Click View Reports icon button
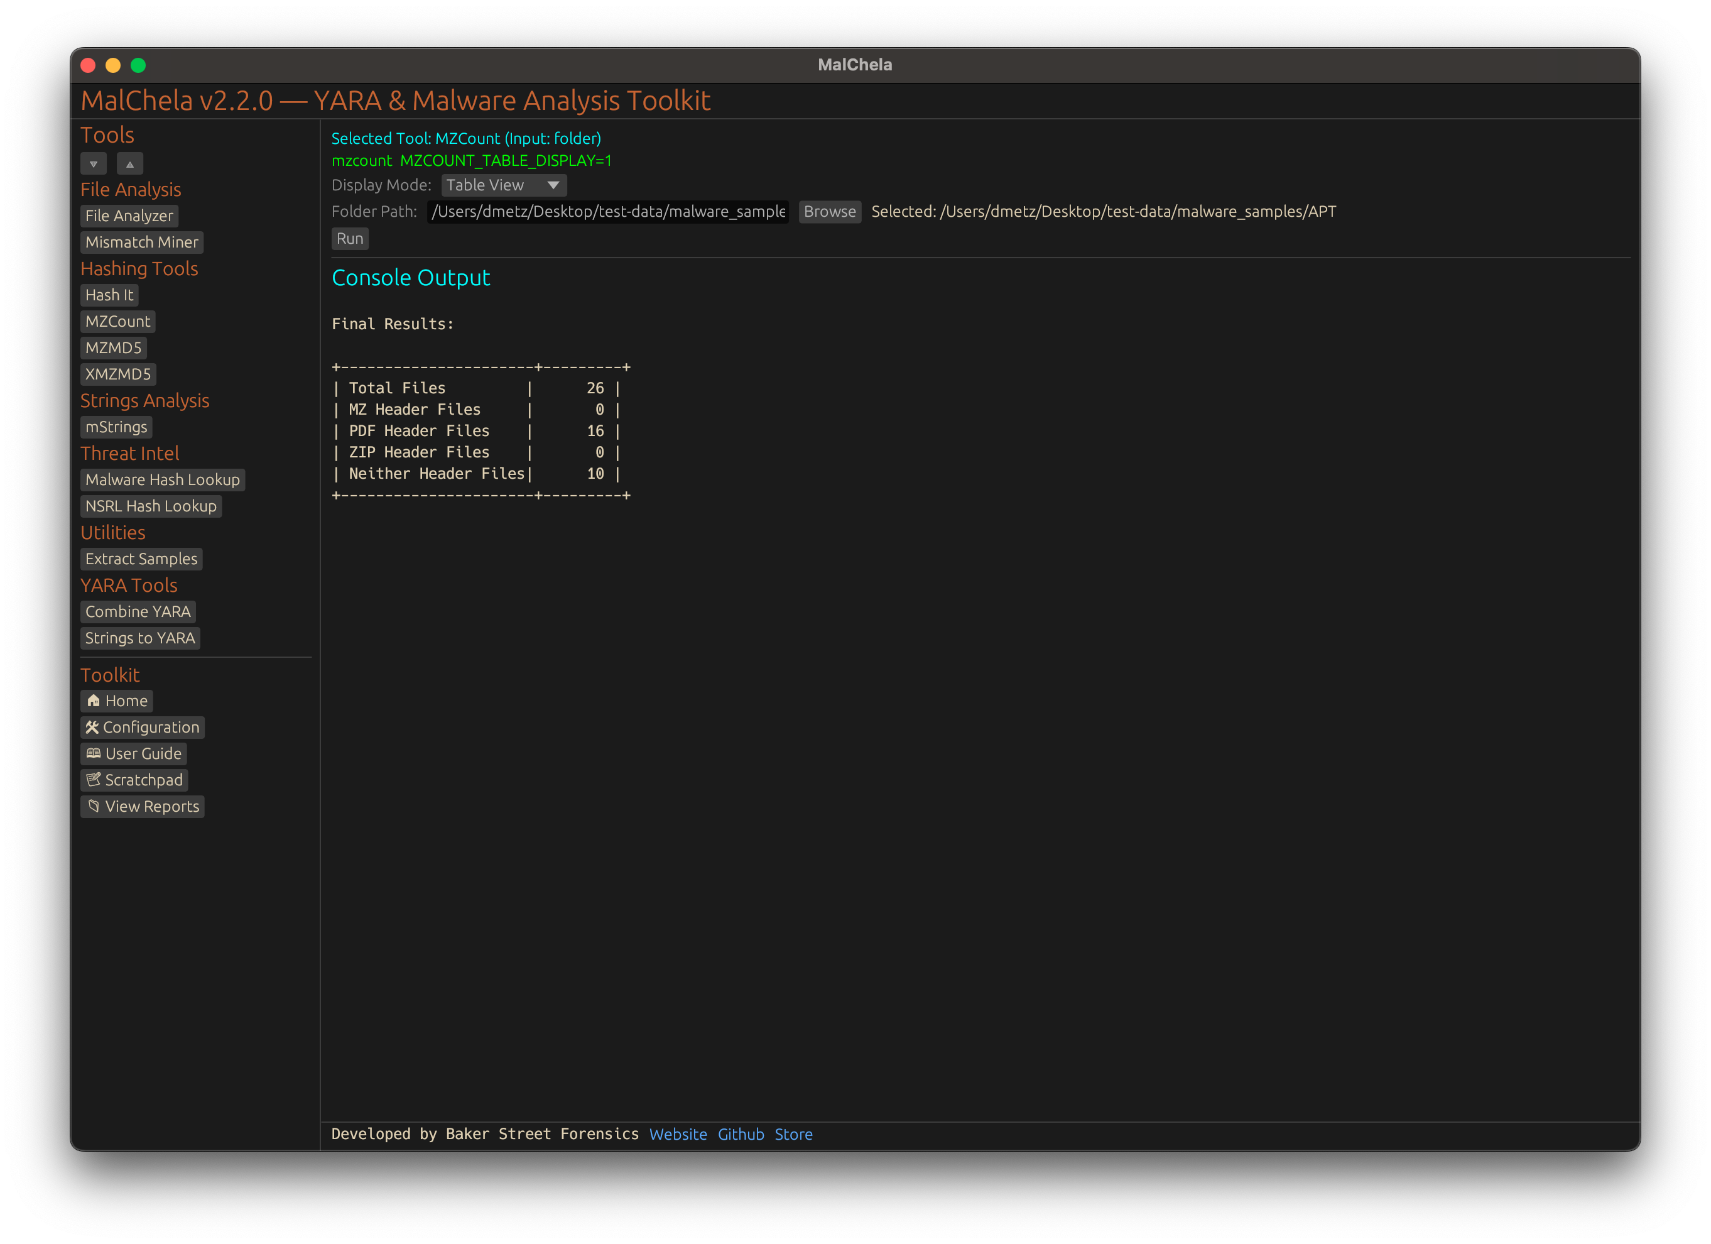Image resolution: width=1711 pixels, height=1244 pixels. 143,807
